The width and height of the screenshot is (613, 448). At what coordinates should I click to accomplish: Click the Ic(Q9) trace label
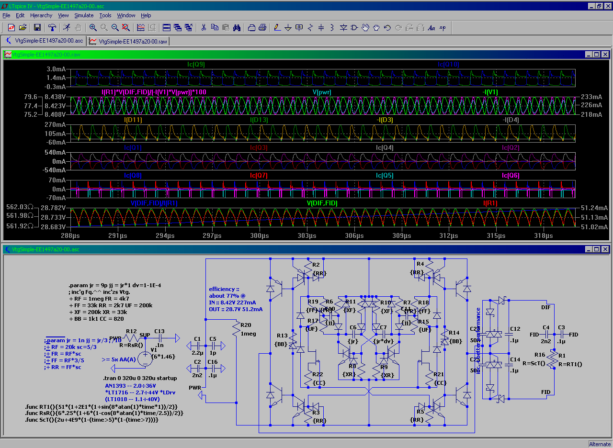tap(196, 64)
